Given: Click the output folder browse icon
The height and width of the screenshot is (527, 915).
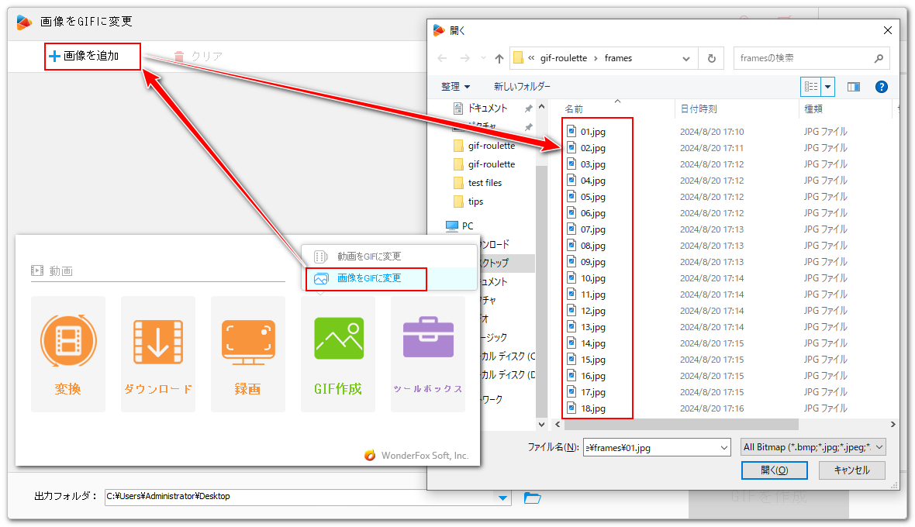Looking at the screenshot, I should tap(532, 497).
